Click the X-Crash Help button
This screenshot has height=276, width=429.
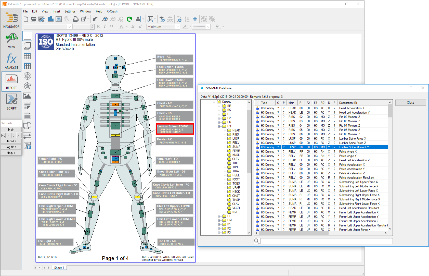pyautogui.click(x=11, y=153)
